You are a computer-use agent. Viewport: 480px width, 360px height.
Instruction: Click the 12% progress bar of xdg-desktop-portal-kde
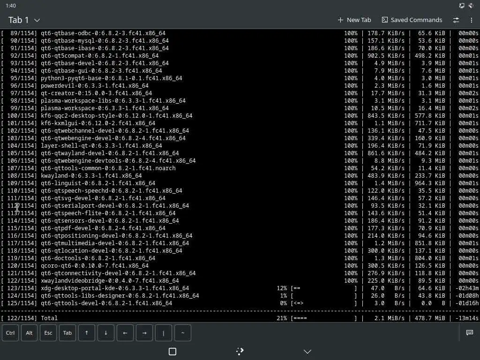324,288
